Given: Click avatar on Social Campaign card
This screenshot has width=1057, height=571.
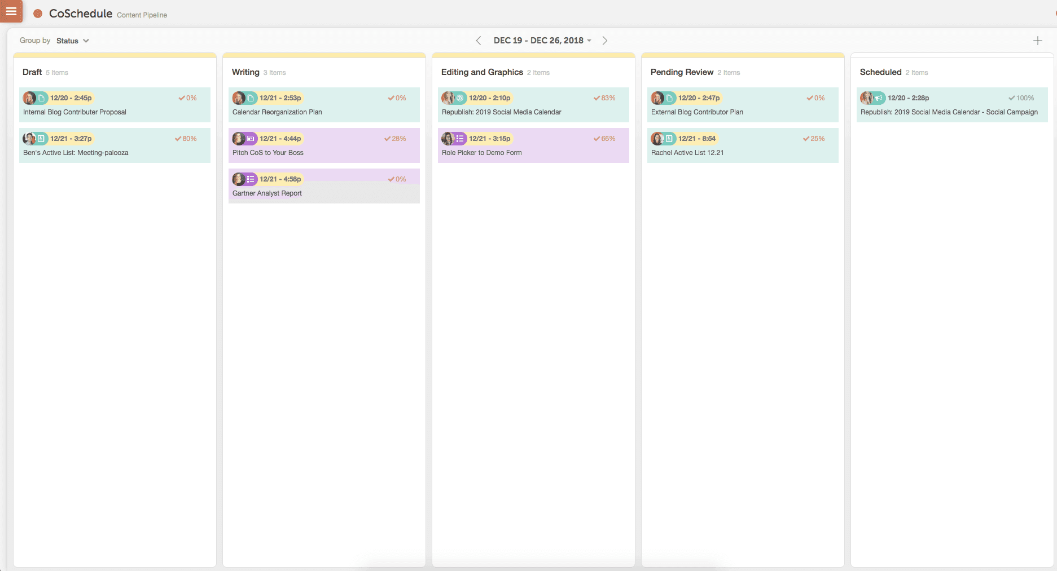Looking at the screenshot, I should point(867,98).
